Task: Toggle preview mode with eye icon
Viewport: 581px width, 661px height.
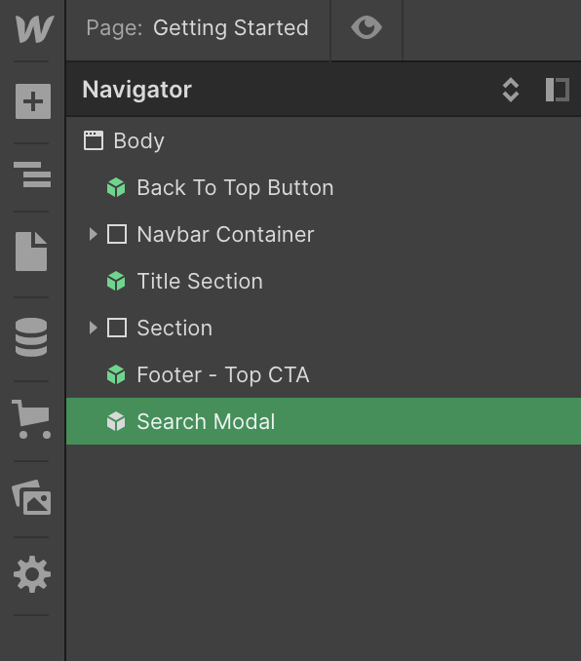Action: (x=367, y=28)
